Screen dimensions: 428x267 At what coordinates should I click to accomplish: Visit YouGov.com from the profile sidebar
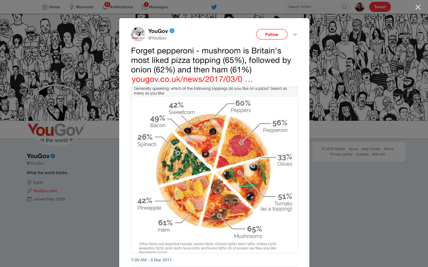click(x=45, y=190)
